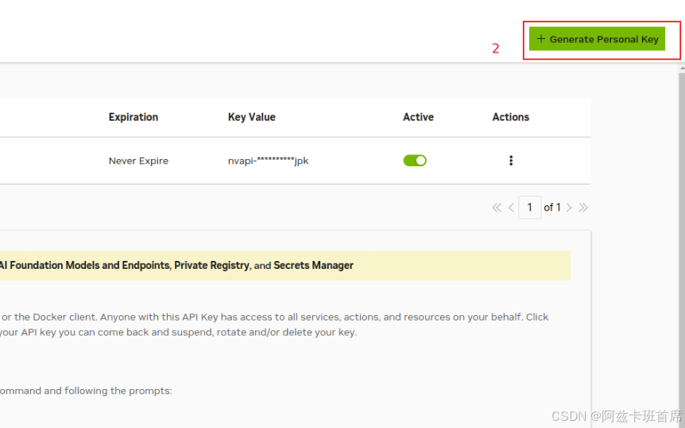Jump to first page using double-left chevron
The image size is (685, 428).
(x=497, y=208)
